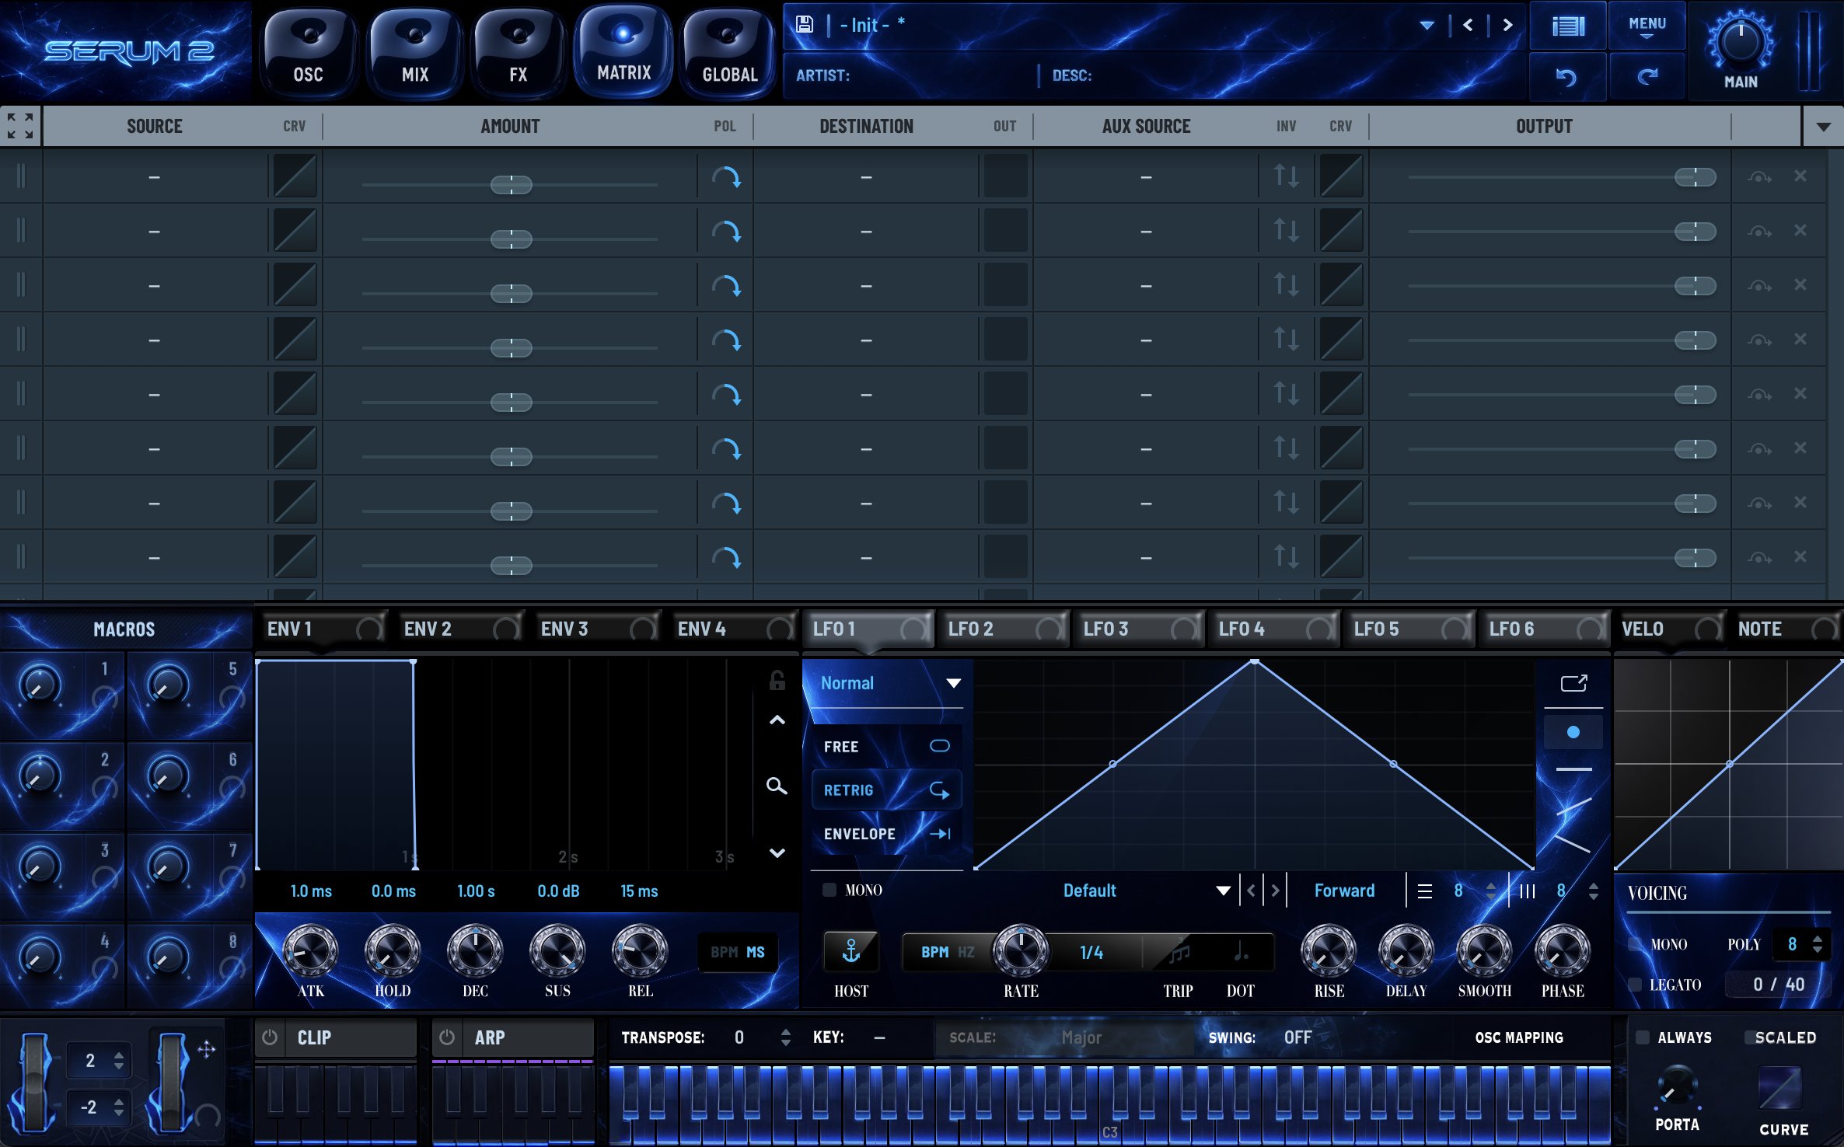Select the next LFO shape preset arrow
This screenshot has width=1844, height=1147.
pos(1275,891)
